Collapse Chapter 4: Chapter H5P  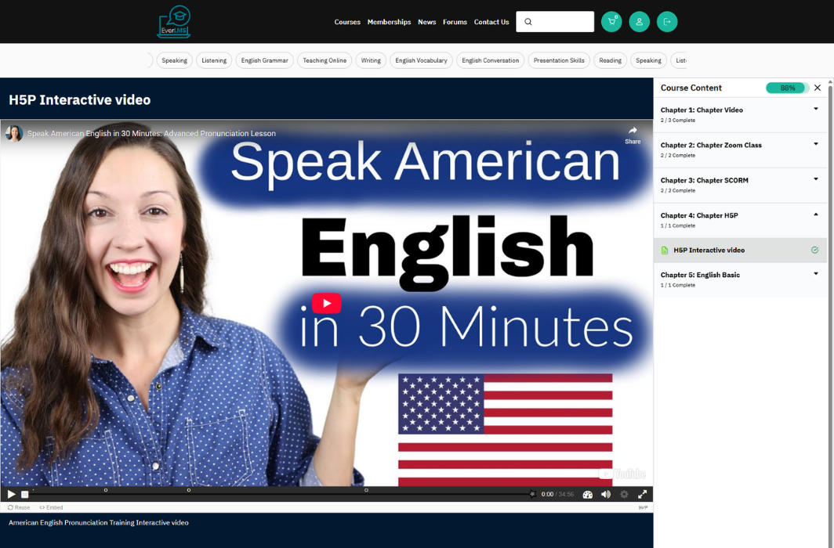(815, 215)
